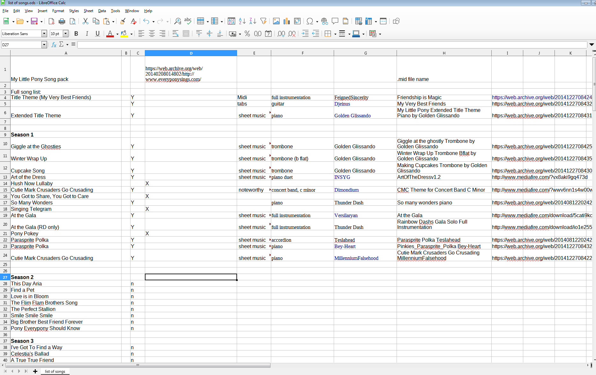Expand the formula bar arrow
Viewport: 596px width, 375px height.
click(592, 45)
